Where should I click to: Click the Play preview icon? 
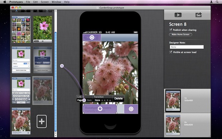click(x=178, y=15)
